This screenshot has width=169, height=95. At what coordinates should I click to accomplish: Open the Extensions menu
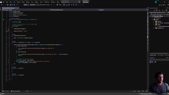(x=47, y=2)
